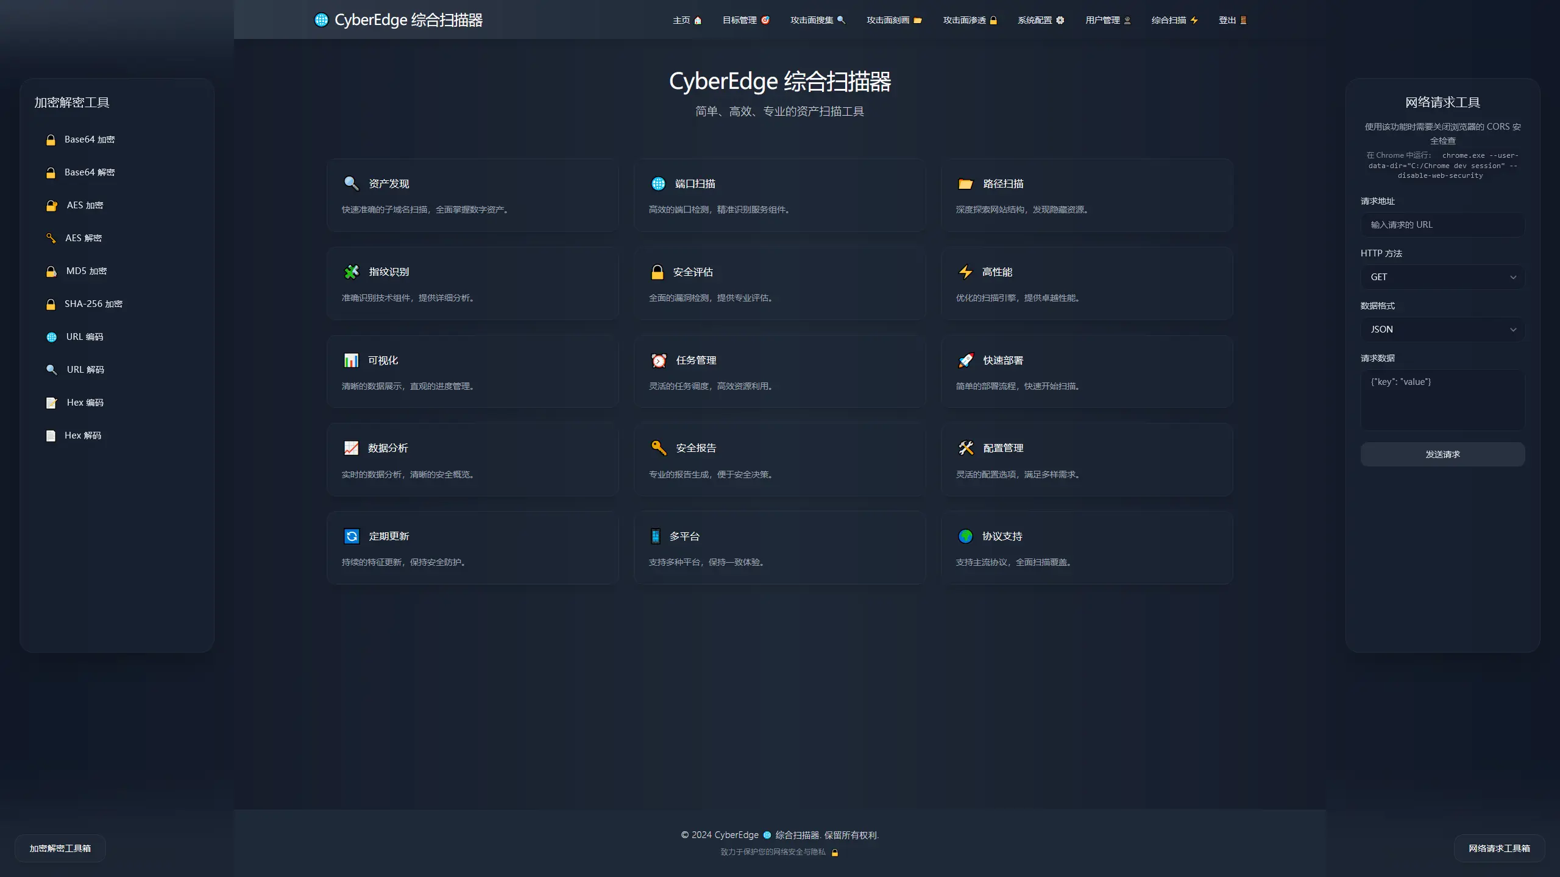The height and width of the screenshot is (877, 1560).
Task: Open 攻击面搜集 in the navigation bar
Action: (x=818, y=20)
